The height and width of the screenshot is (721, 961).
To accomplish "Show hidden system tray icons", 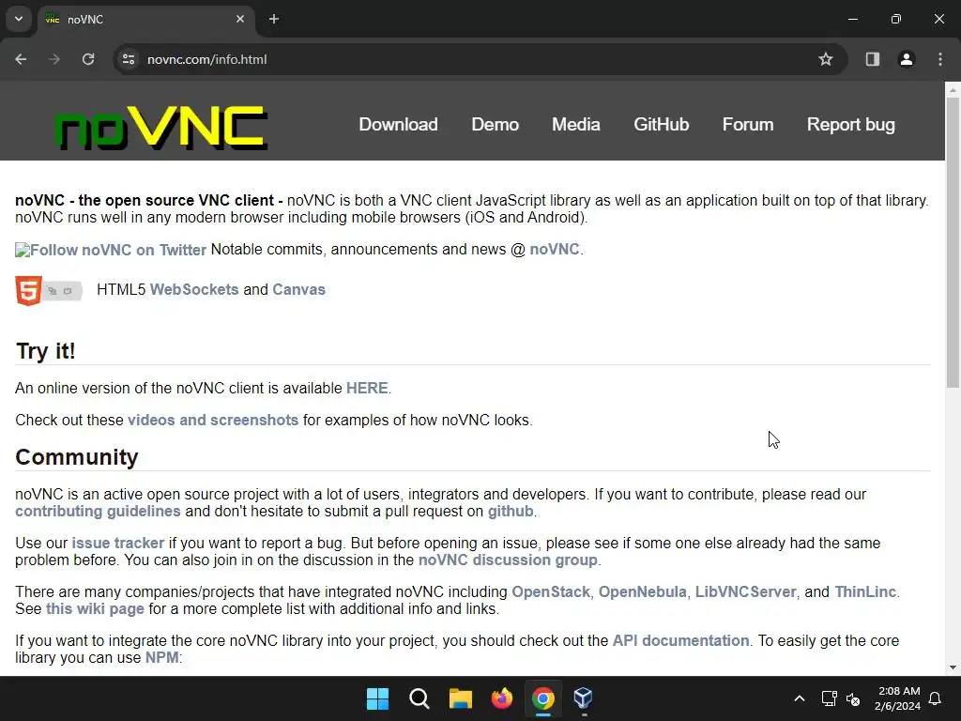I will coord(800,698).
